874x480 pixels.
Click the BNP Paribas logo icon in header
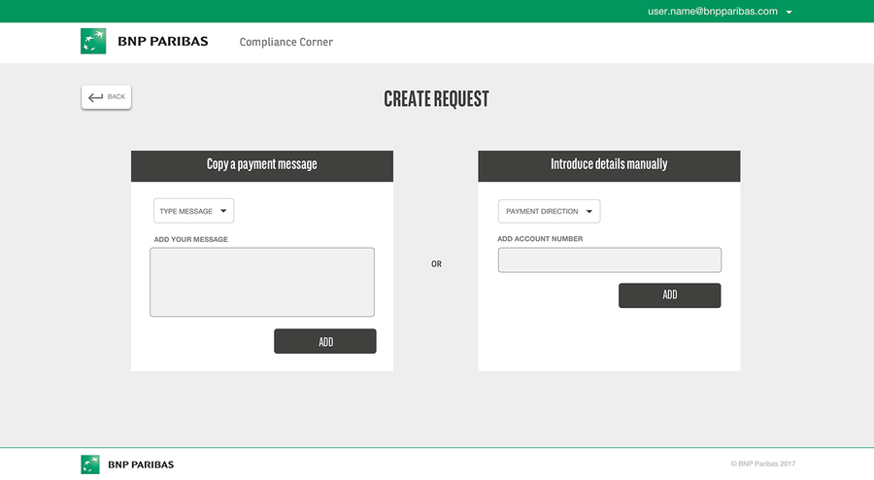click(93, 42)
